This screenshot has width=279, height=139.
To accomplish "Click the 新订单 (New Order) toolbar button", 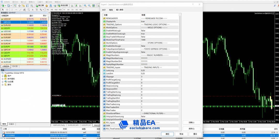I will (x=40, y=5).
